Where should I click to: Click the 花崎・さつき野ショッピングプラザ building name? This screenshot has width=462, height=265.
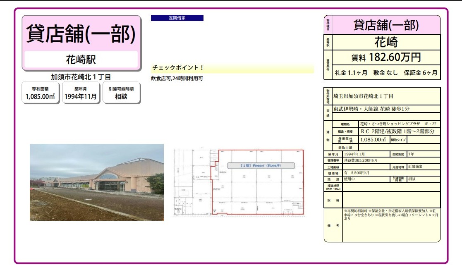pyautogui.click(x=390, y=124)
